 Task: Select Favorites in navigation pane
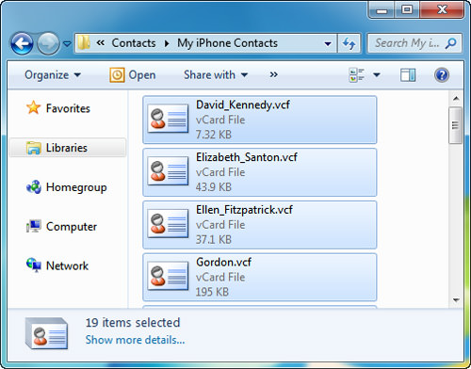[68, 108]
